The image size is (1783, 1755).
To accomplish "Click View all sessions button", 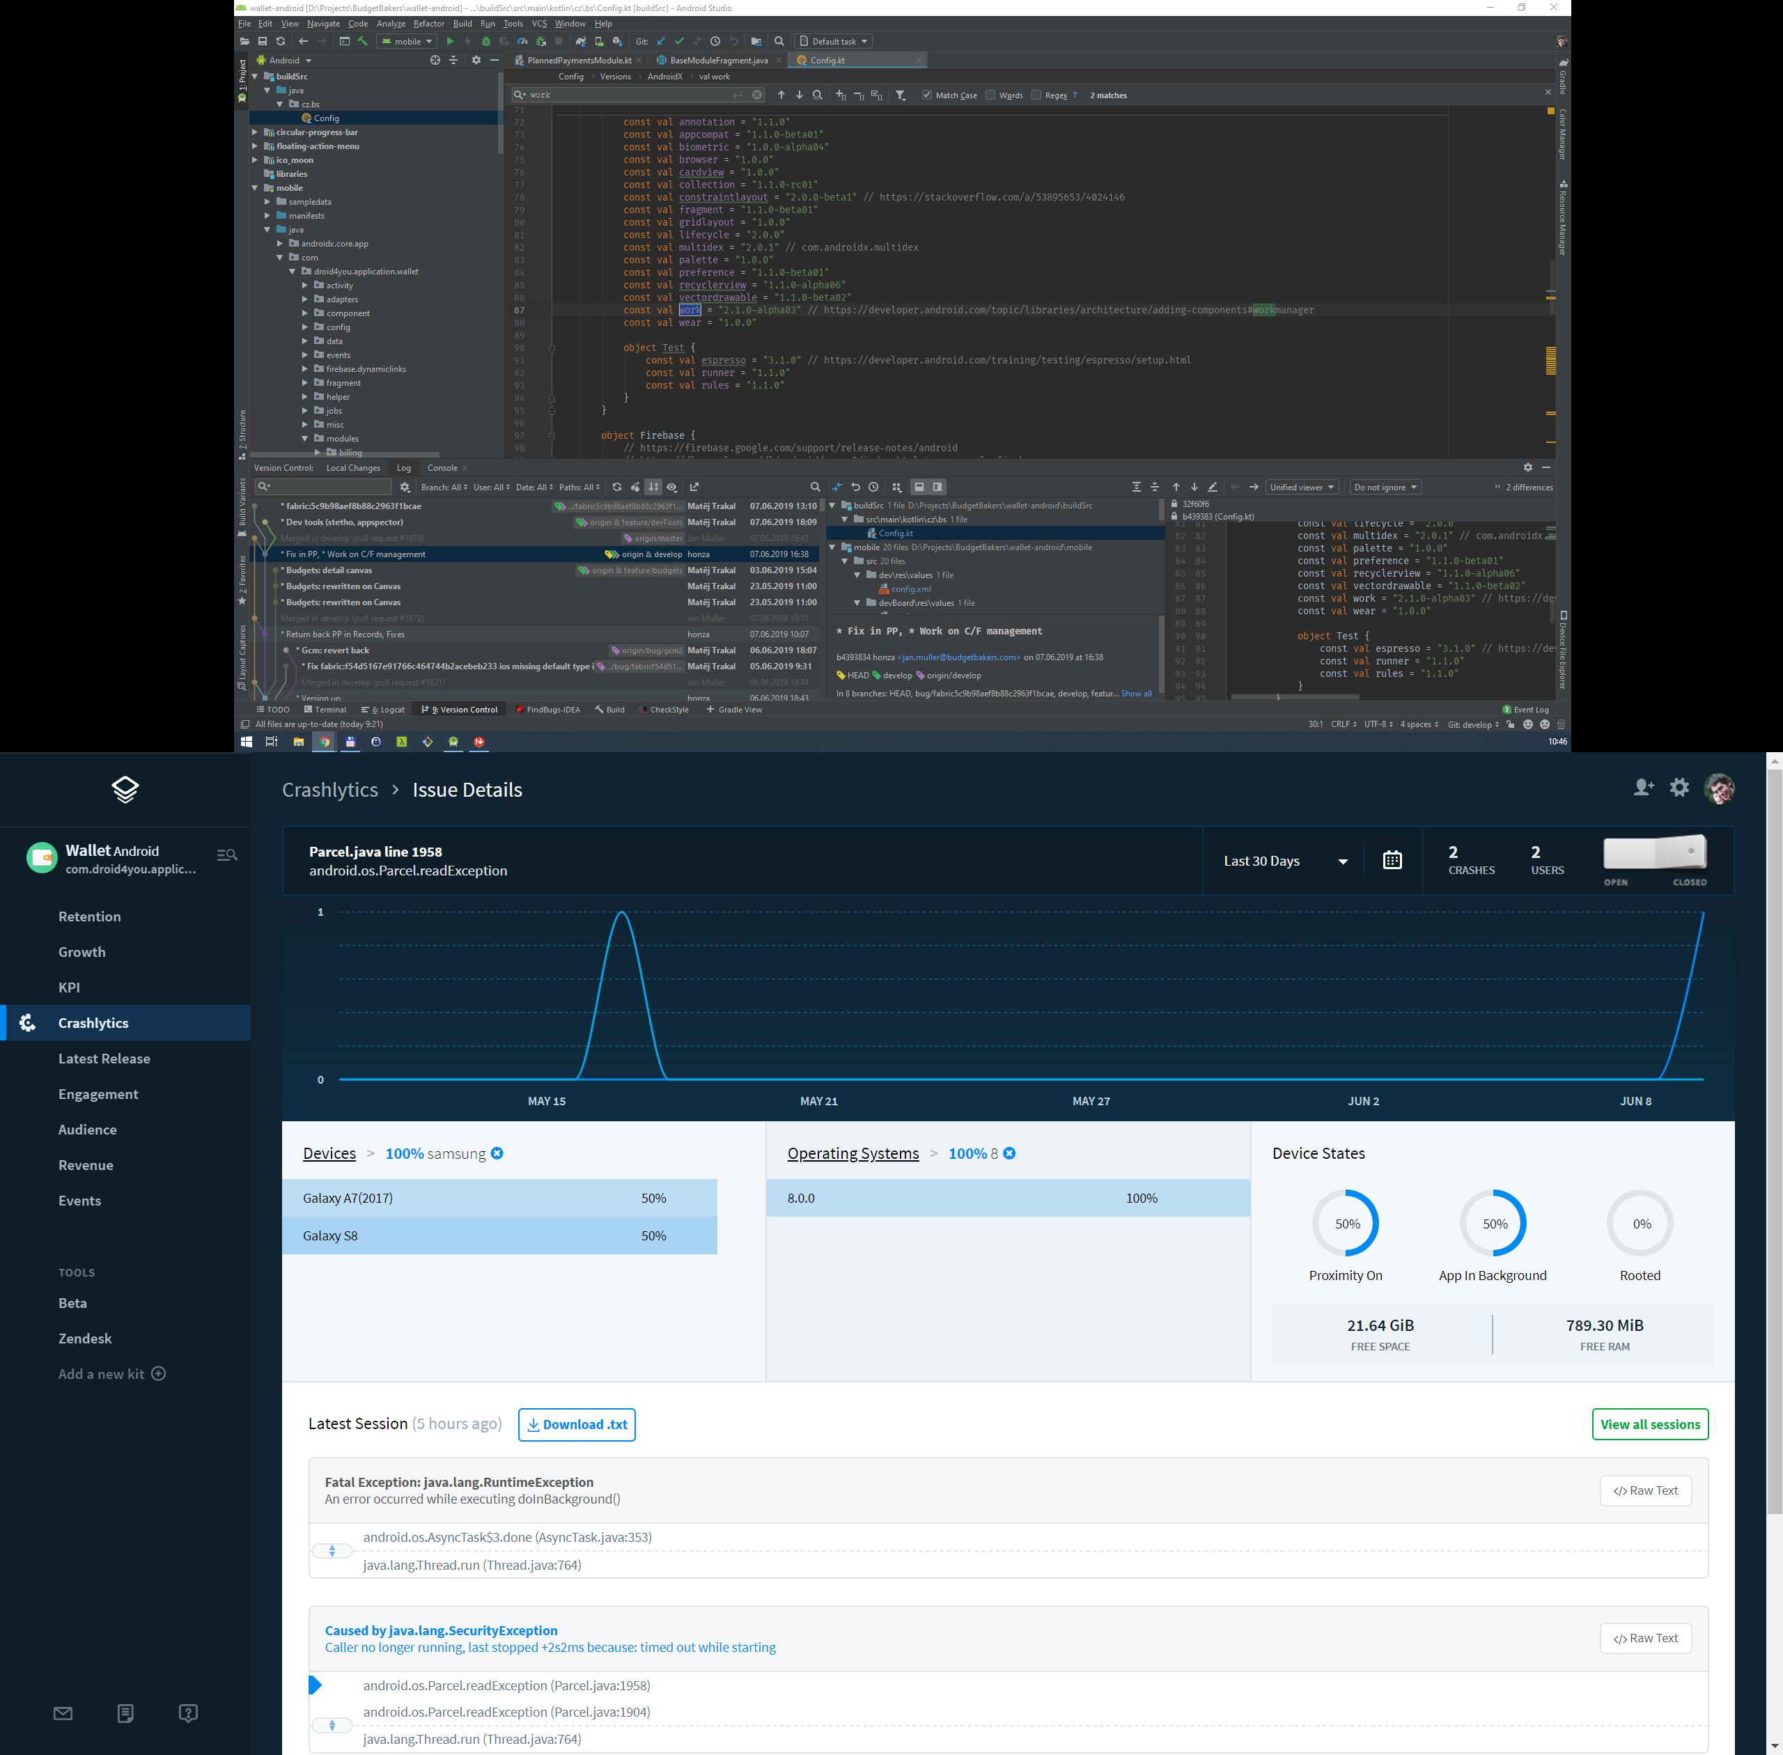I will 1649,1424.
